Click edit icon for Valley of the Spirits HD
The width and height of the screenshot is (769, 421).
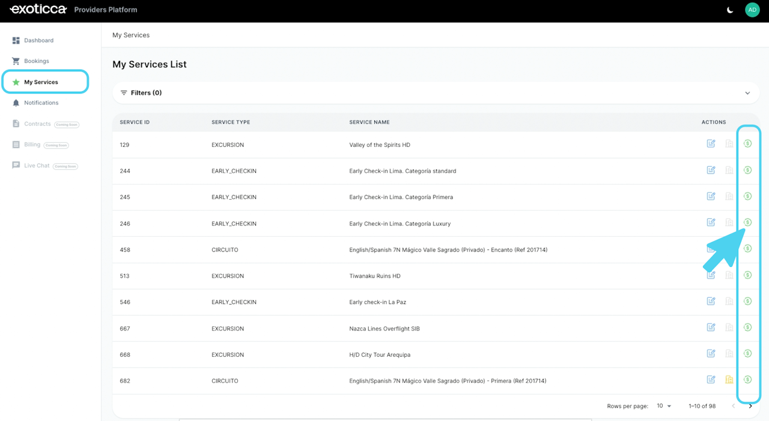[x=711, y=144]
